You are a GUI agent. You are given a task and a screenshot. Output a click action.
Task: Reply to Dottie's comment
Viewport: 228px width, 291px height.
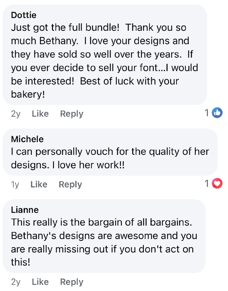(71, 114)
